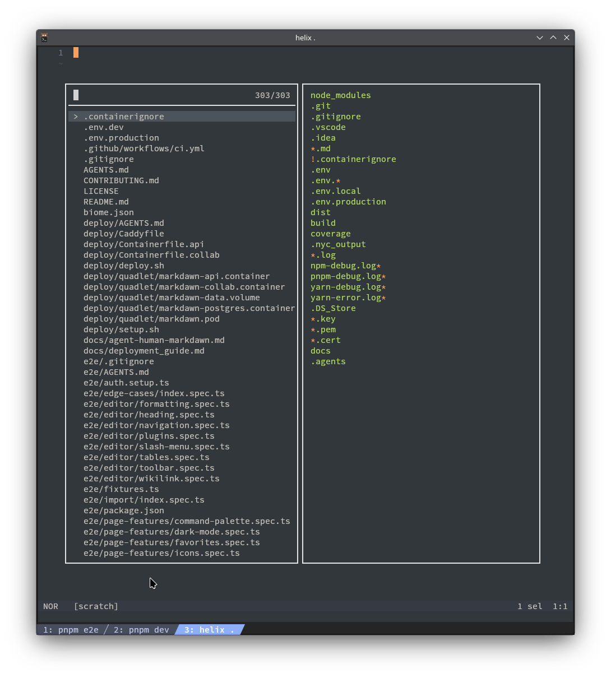The width and height of the screenshot is (611, 678).
Task: Click the 1:1 cursor position indicator
Action: (560, 606)
